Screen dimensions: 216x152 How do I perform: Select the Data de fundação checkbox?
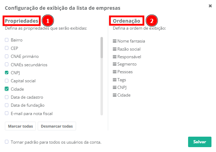click(x=7, y=105)
